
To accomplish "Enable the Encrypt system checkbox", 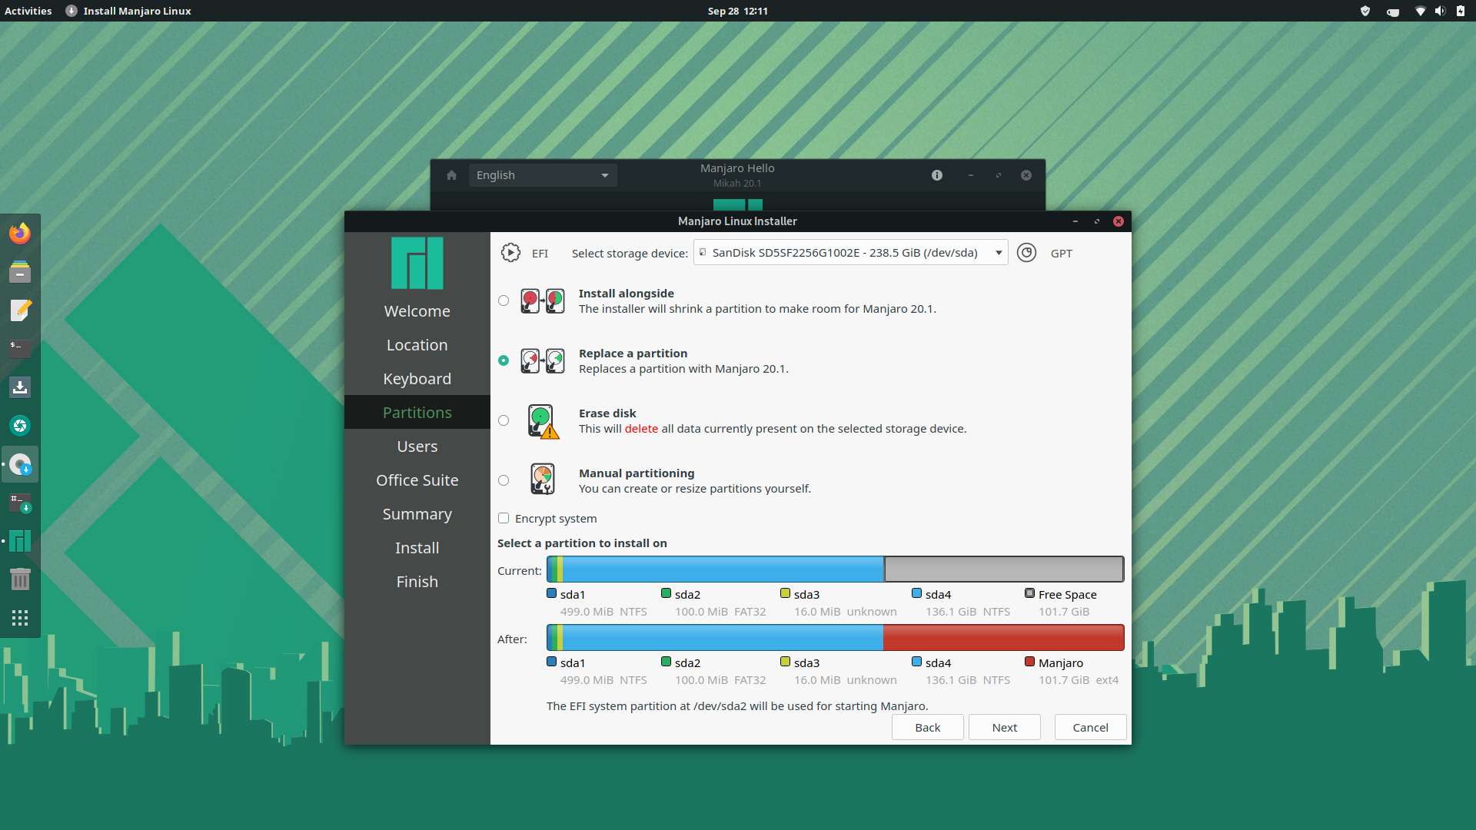I will click(504, 518).
